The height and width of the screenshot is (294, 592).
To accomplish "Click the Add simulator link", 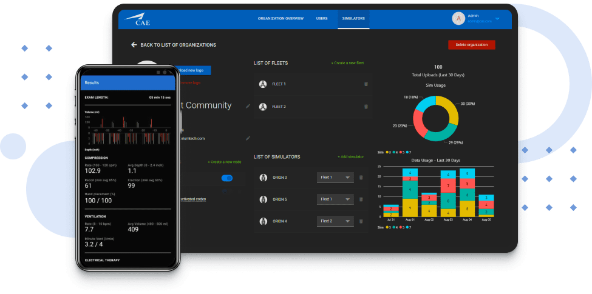I will coord(351,157).
